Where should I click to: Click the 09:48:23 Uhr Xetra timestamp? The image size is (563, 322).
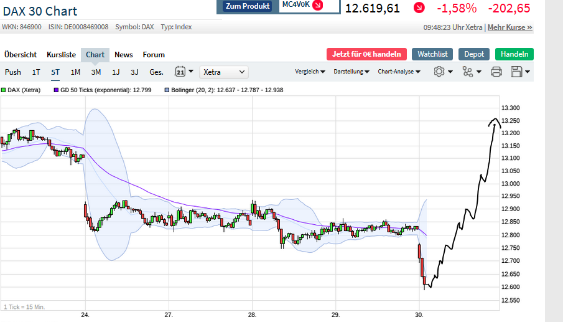pyautogui.click(x=453, y=27)
